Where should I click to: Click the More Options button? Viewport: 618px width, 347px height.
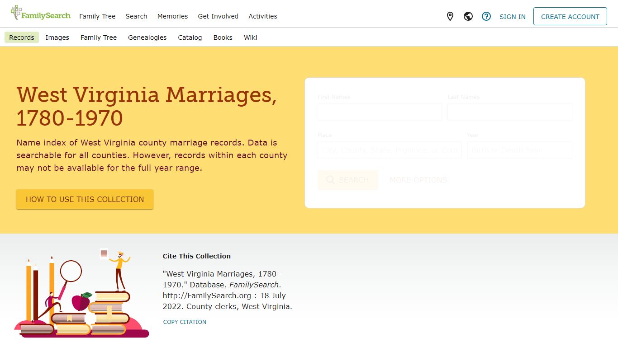pyautogui.click(x=418, y=180)
